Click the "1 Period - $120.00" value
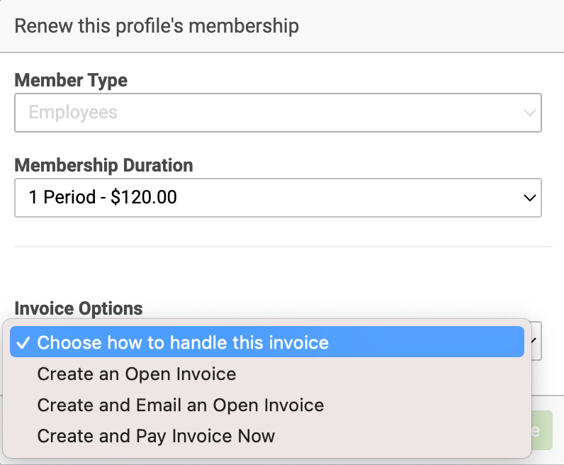Viewport: 564px width, 465px height. pos(103,197)
